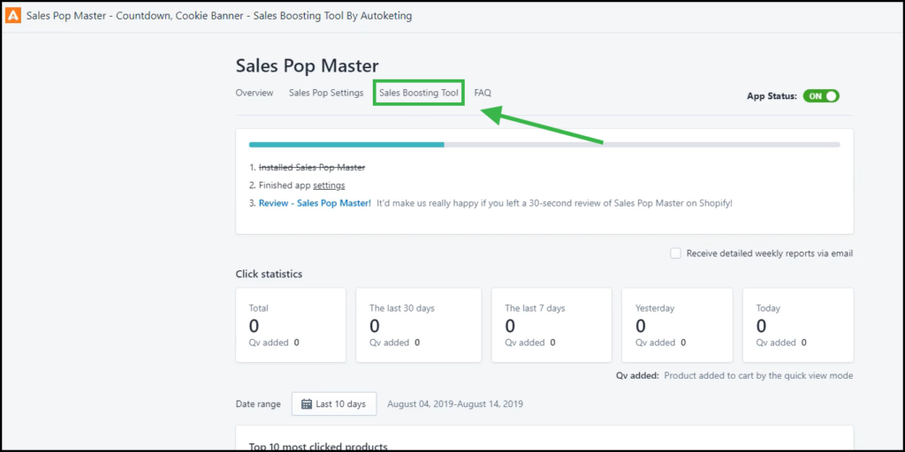Click the app title text in top bar
This screenshot has width=905, height=452.
pos(219,16)
